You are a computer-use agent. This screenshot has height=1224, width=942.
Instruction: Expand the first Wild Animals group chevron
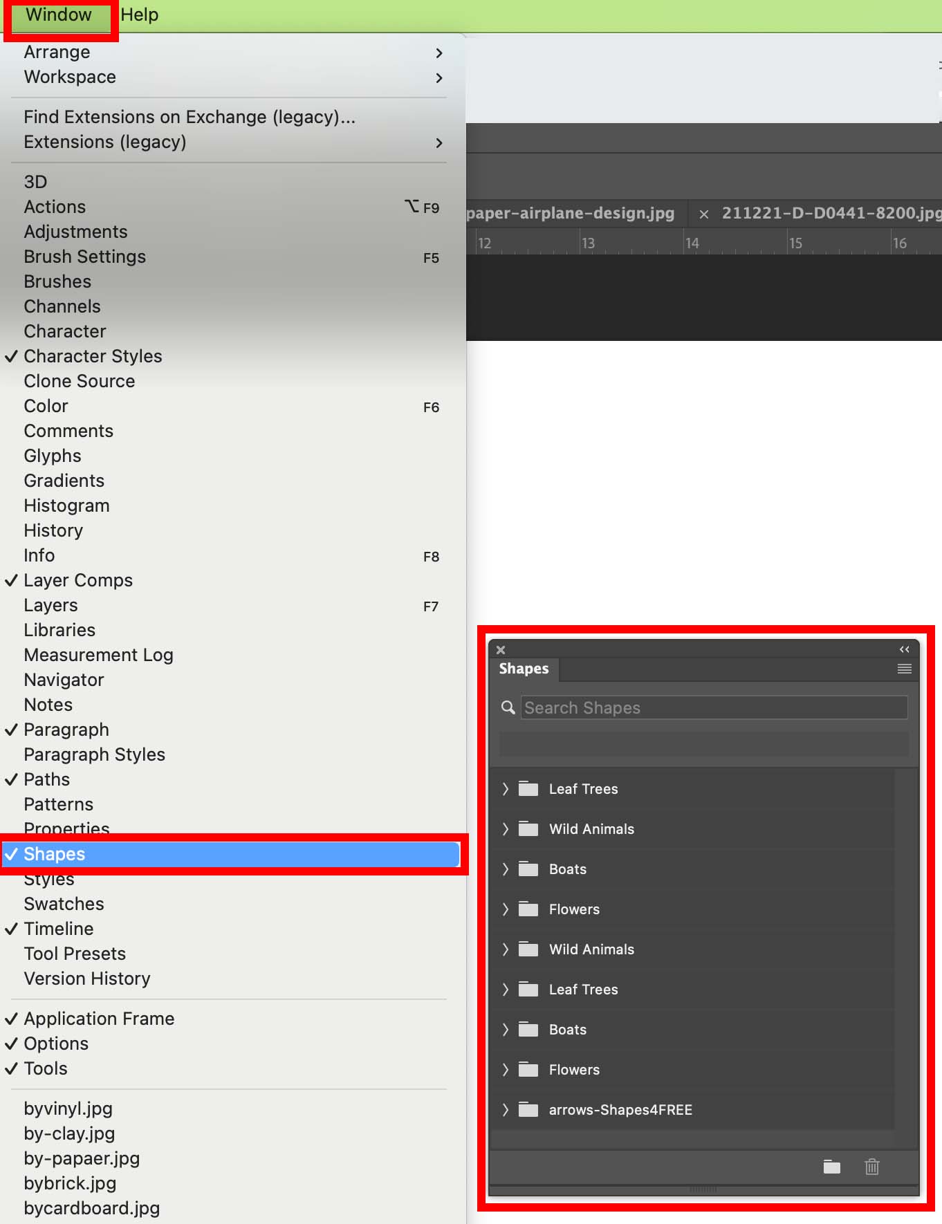coord(506,829)
